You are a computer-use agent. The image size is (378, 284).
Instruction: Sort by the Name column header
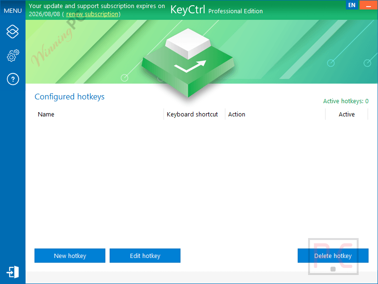[x=99, y=114]
